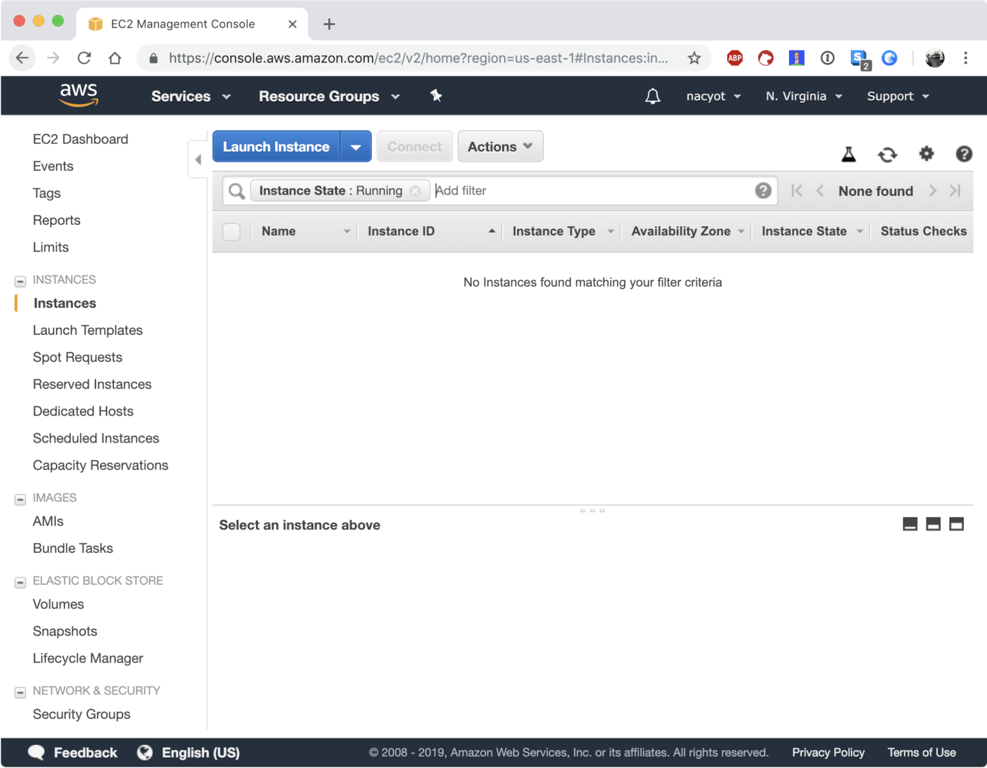Open the notifications bell icon
The image size is (987, 768).
tap(652, 97)
